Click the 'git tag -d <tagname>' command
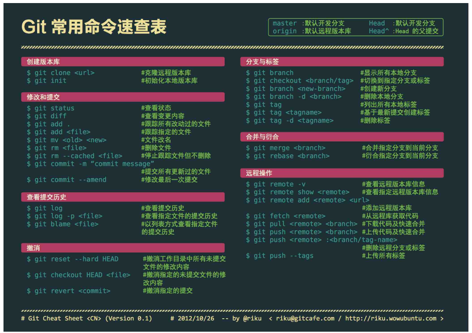This screenshot has height=333, width=472. pos(289,121)
